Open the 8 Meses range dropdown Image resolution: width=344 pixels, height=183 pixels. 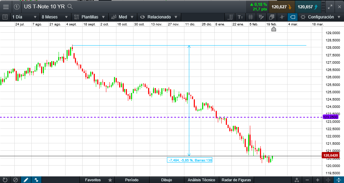point(55,17)
